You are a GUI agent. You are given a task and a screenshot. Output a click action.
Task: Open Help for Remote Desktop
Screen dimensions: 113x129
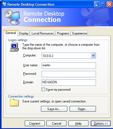coord(78,124)
